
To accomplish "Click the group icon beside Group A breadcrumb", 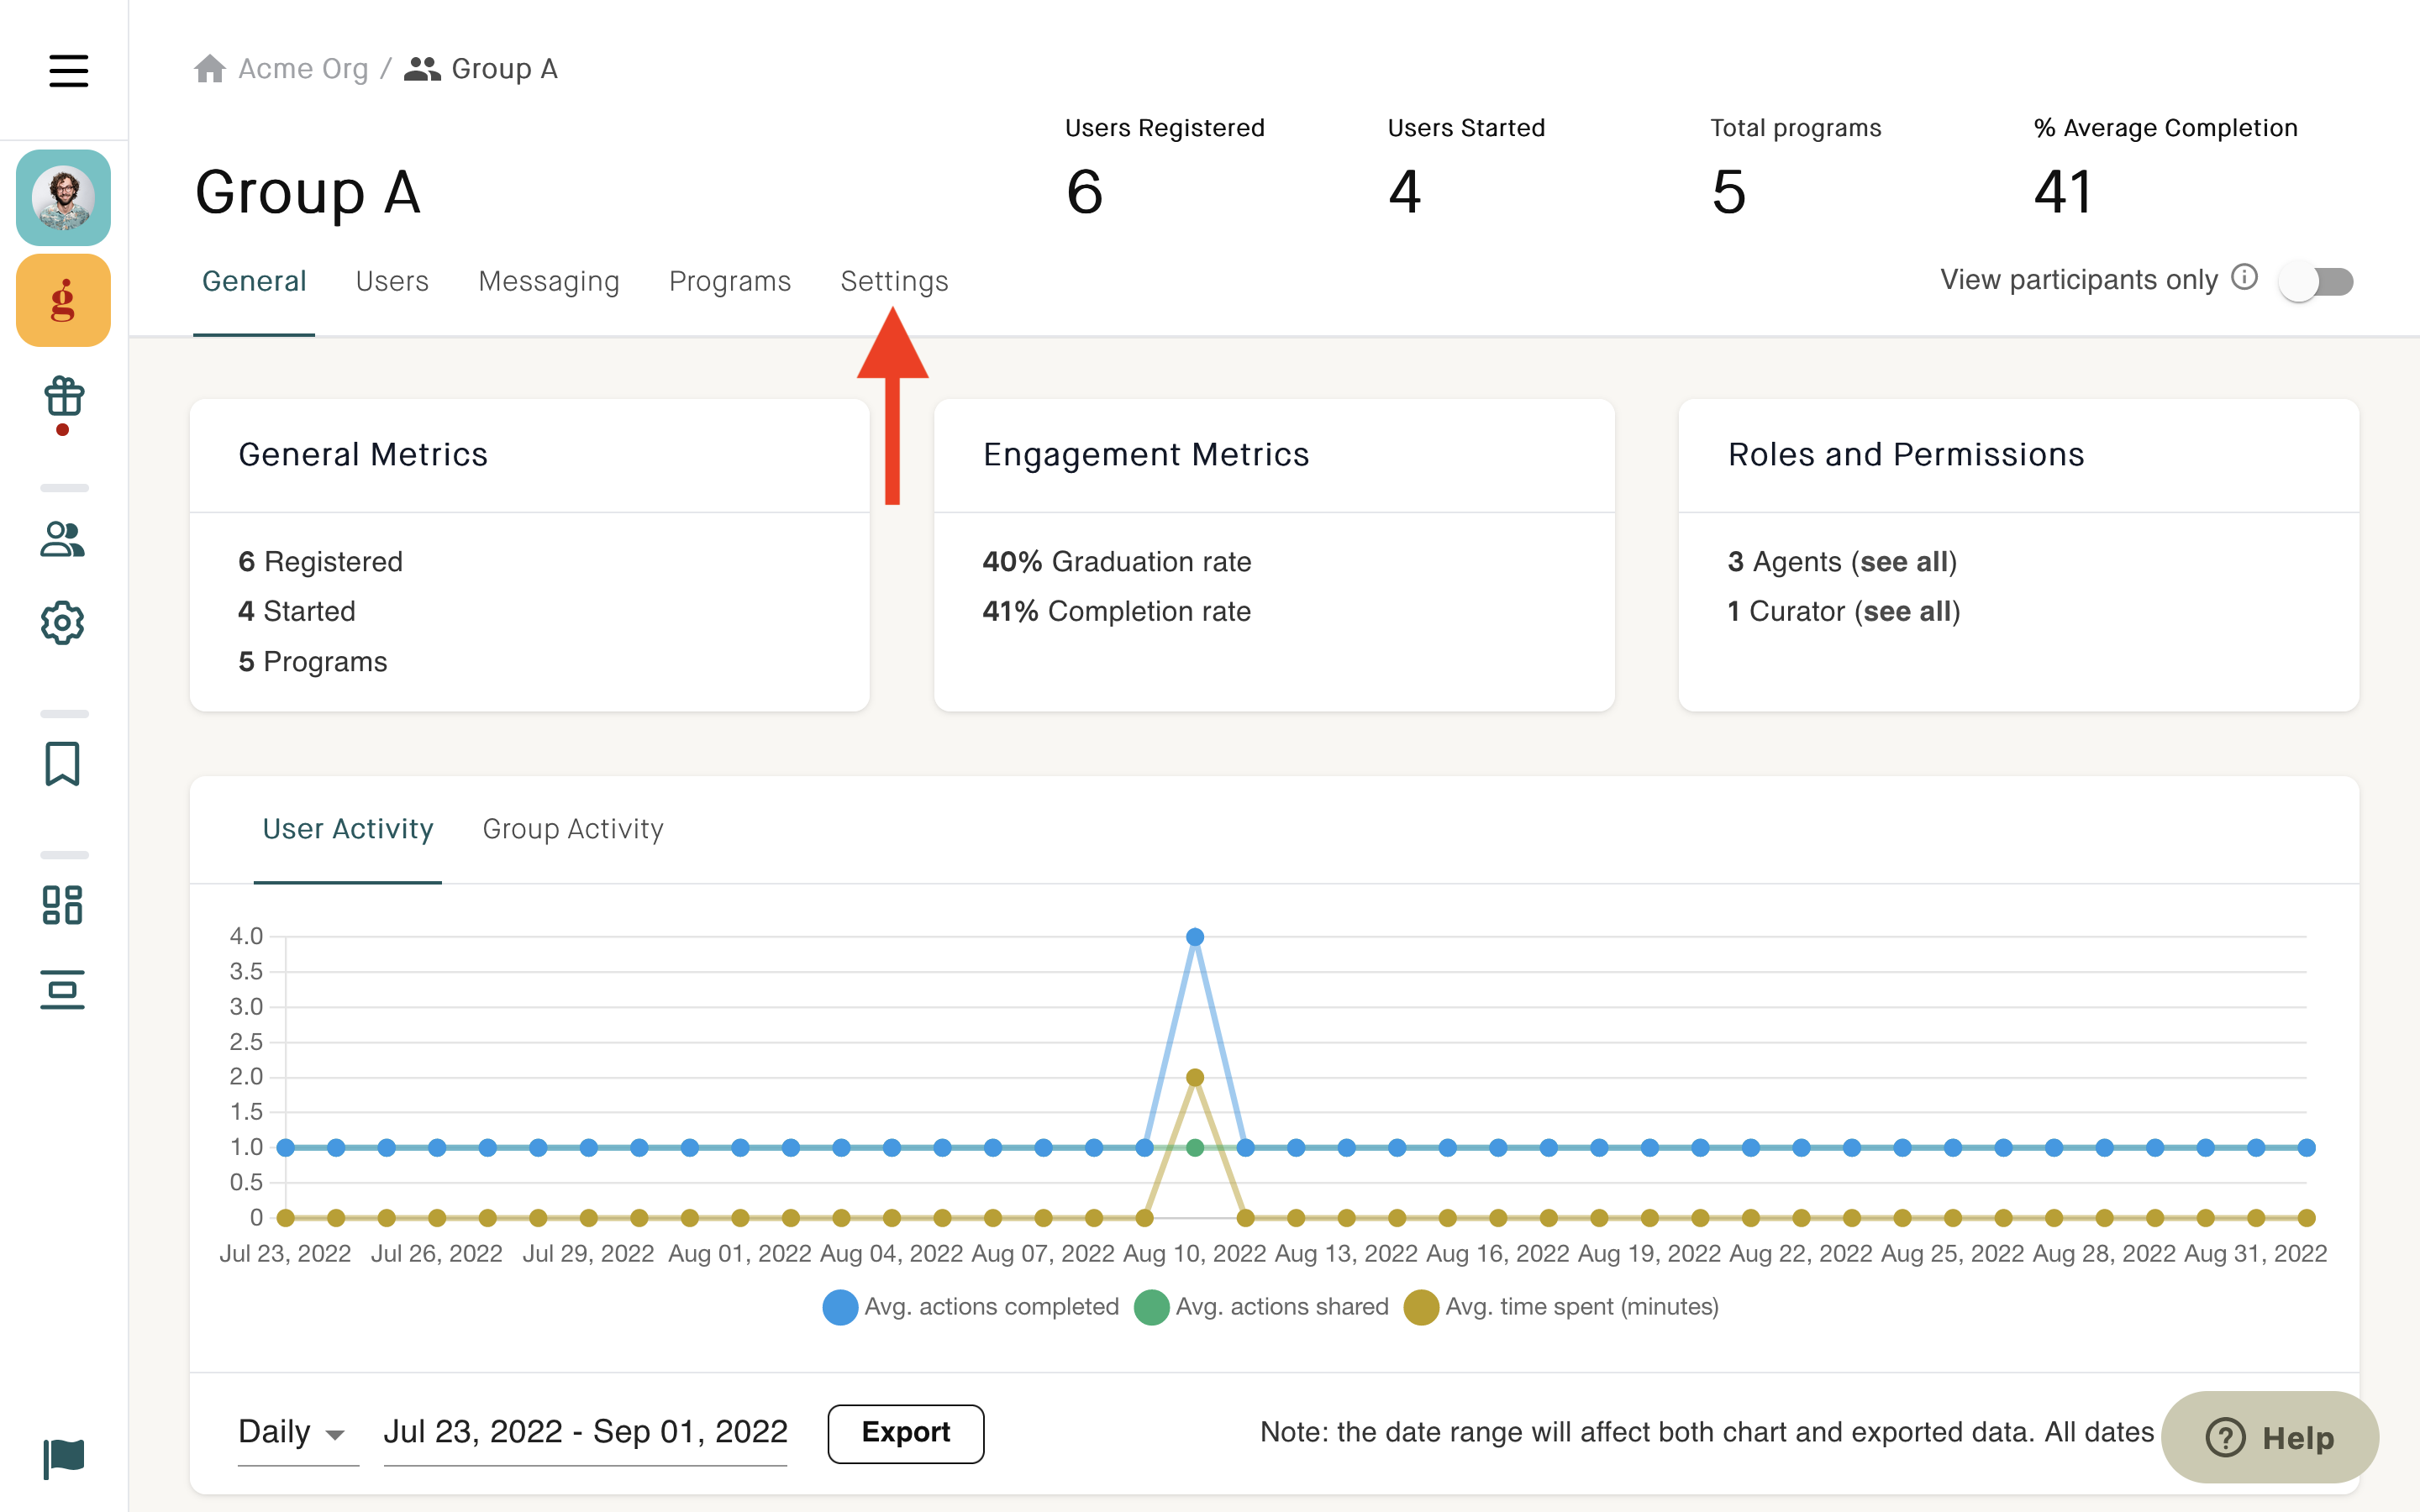I will point(422,69).
